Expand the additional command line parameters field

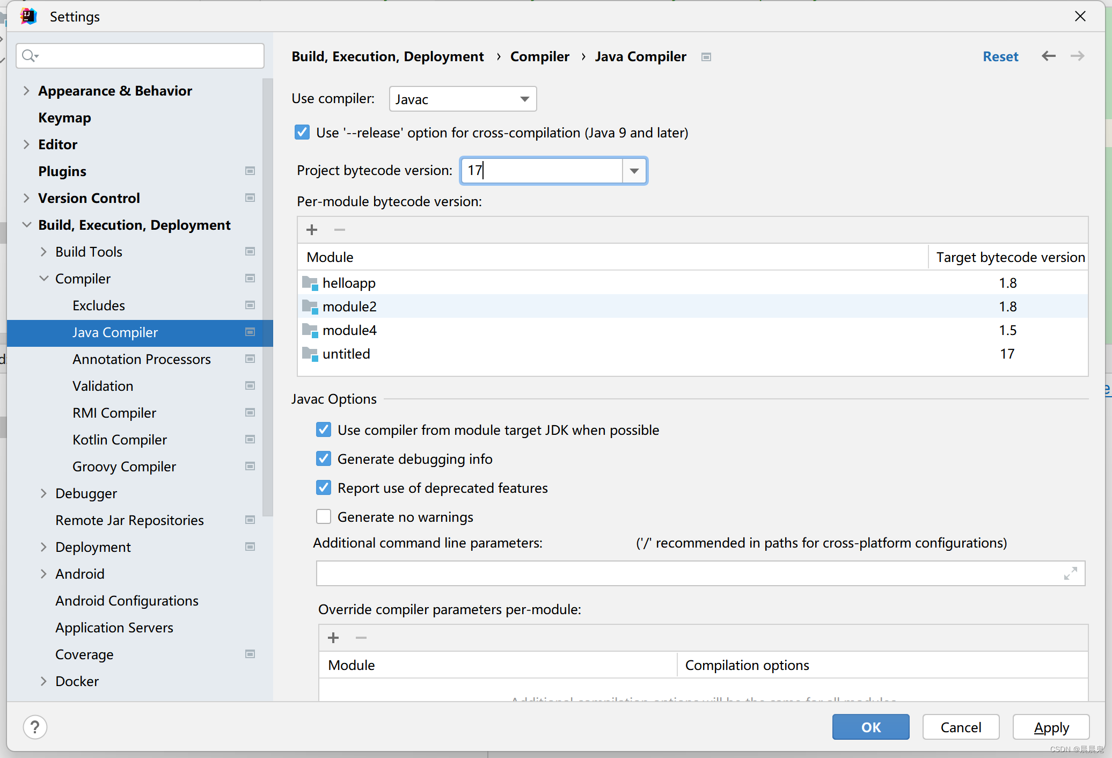point(1070,573)
